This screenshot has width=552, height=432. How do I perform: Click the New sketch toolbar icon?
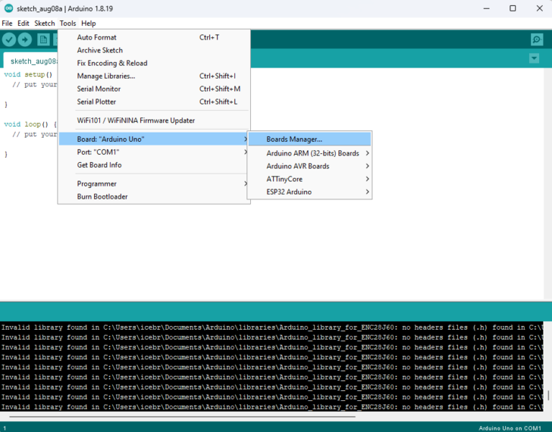[x=42, y=40]
